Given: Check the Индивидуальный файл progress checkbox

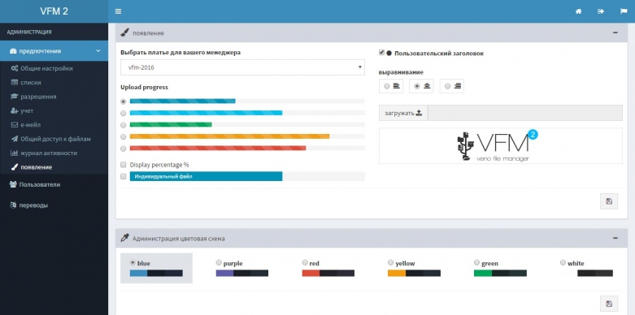Looking at the screenshot, I should (124, 176).
